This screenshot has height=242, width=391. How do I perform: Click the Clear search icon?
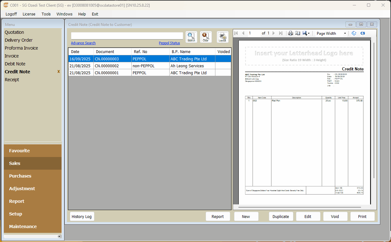pos(206,37)
